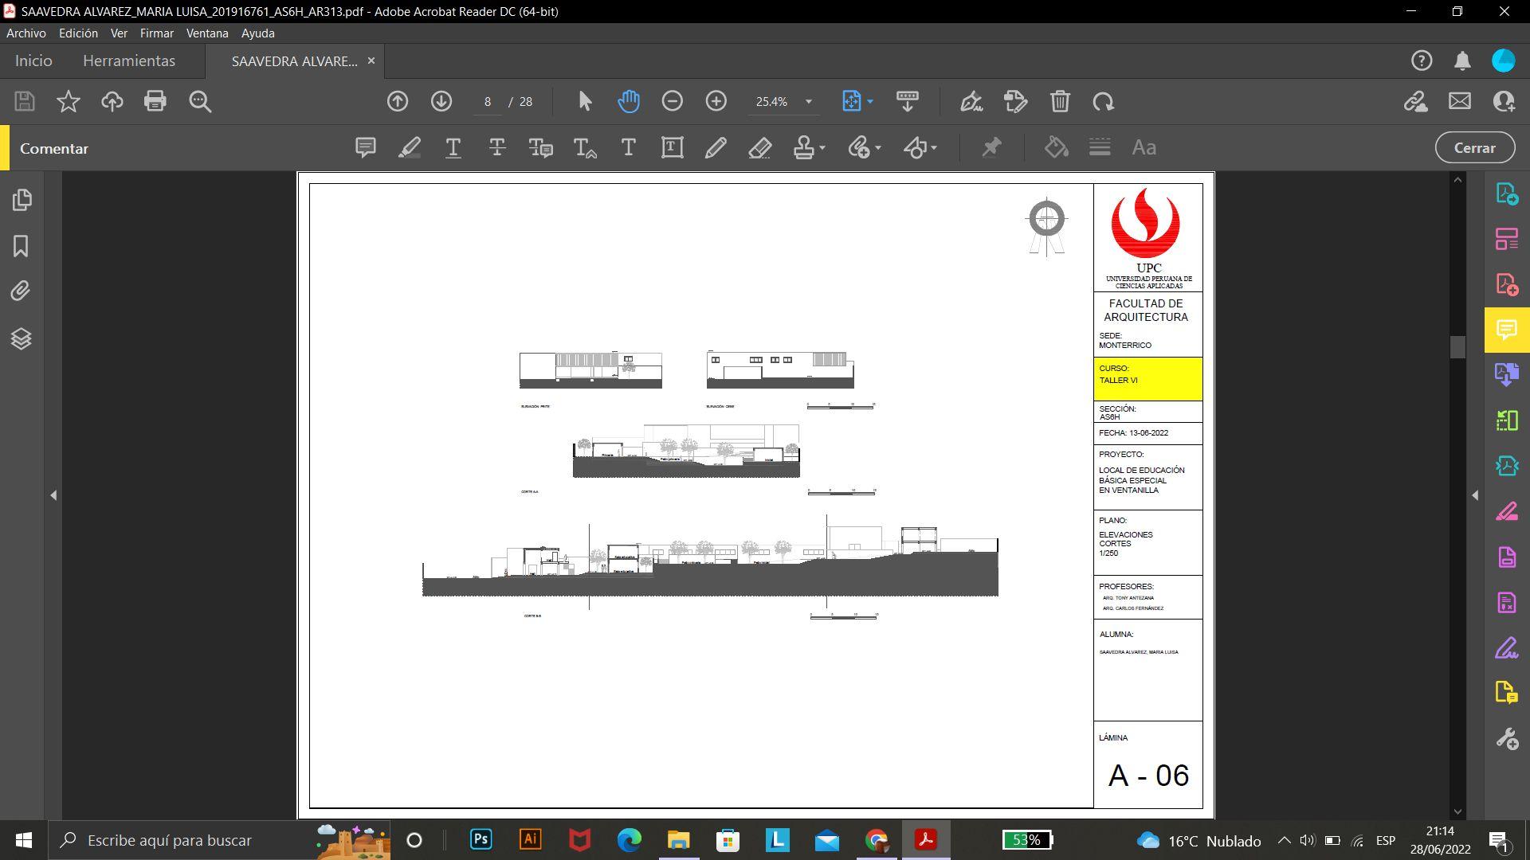Toggle the keep tool selected pin
The width and height of the screenshot is (1530, 860).
[x=991, y=147]
